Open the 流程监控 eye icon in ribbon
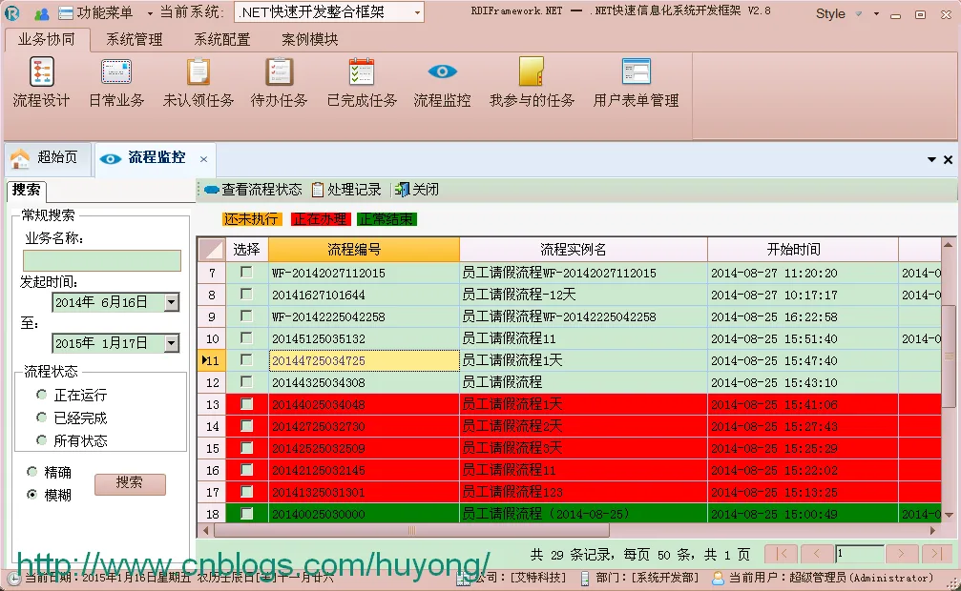 pyautogui.click(x=442, y=71)
